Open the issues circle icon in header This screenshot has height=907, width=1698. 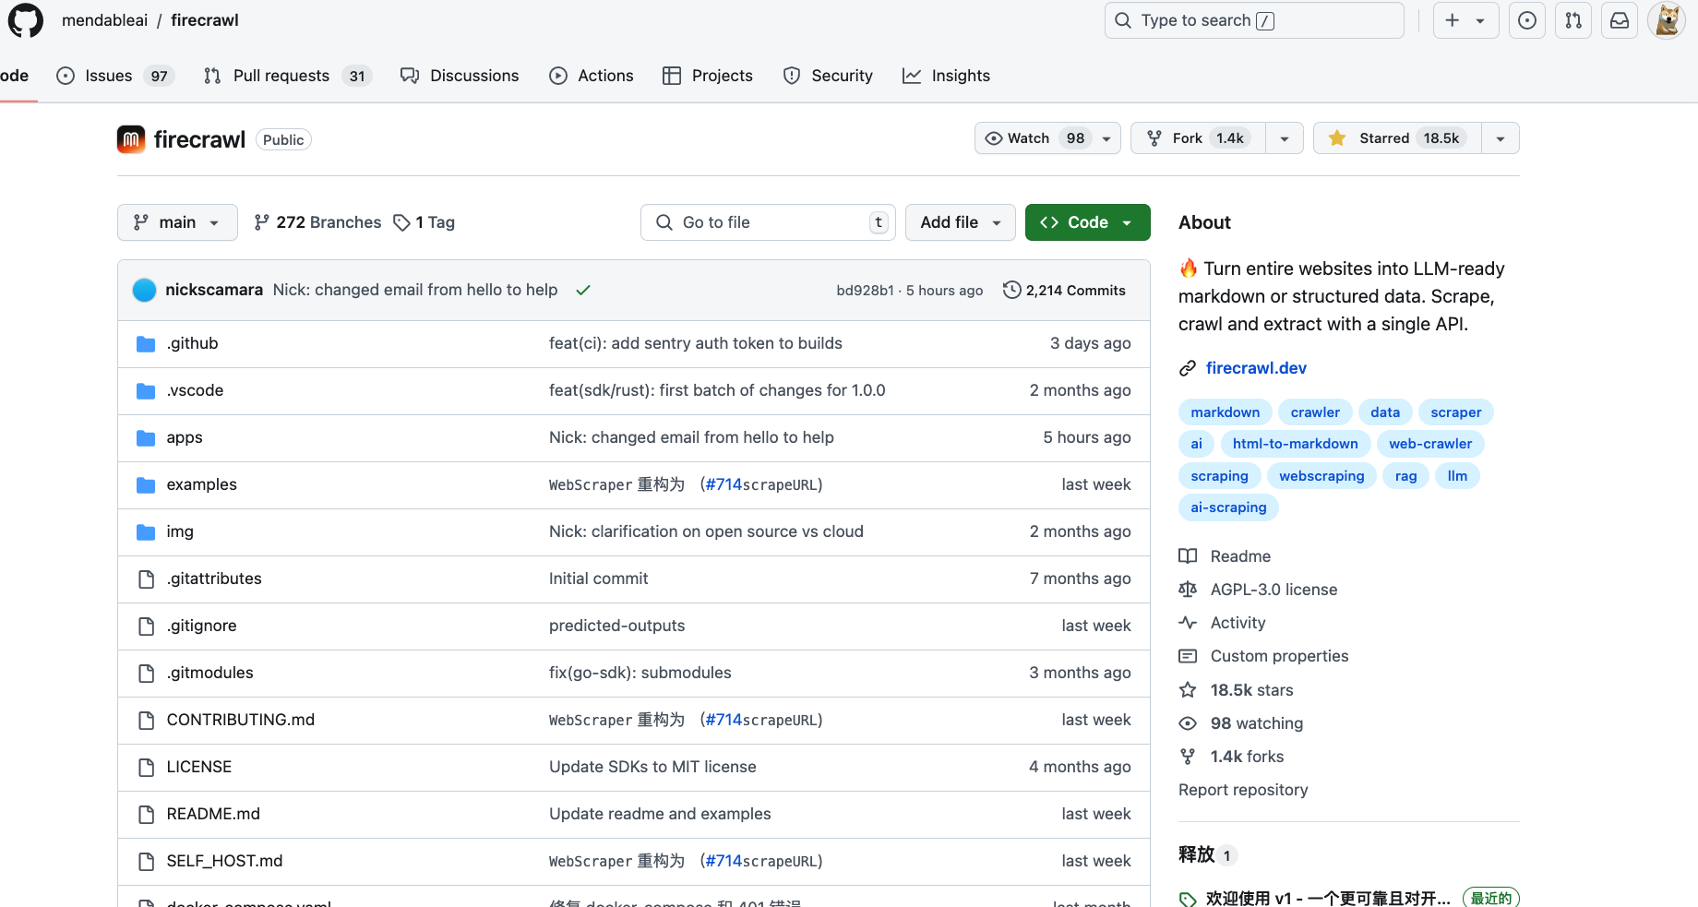click(x=1527, y=20)
